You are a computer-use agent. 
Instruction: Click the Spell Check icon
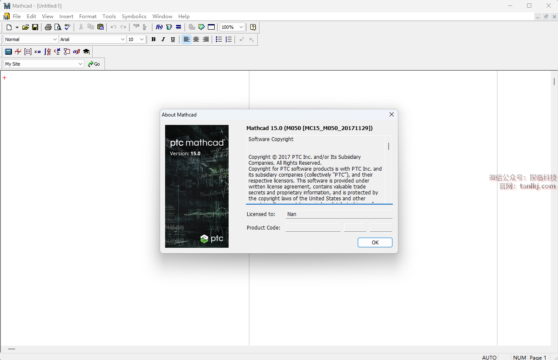(67, 27)
